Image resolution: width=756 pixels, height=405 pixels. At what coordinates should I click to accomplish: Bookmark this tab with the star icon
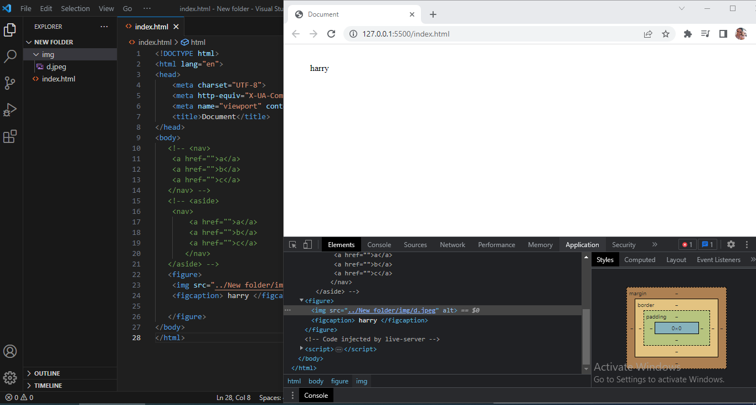pos(666,34)
